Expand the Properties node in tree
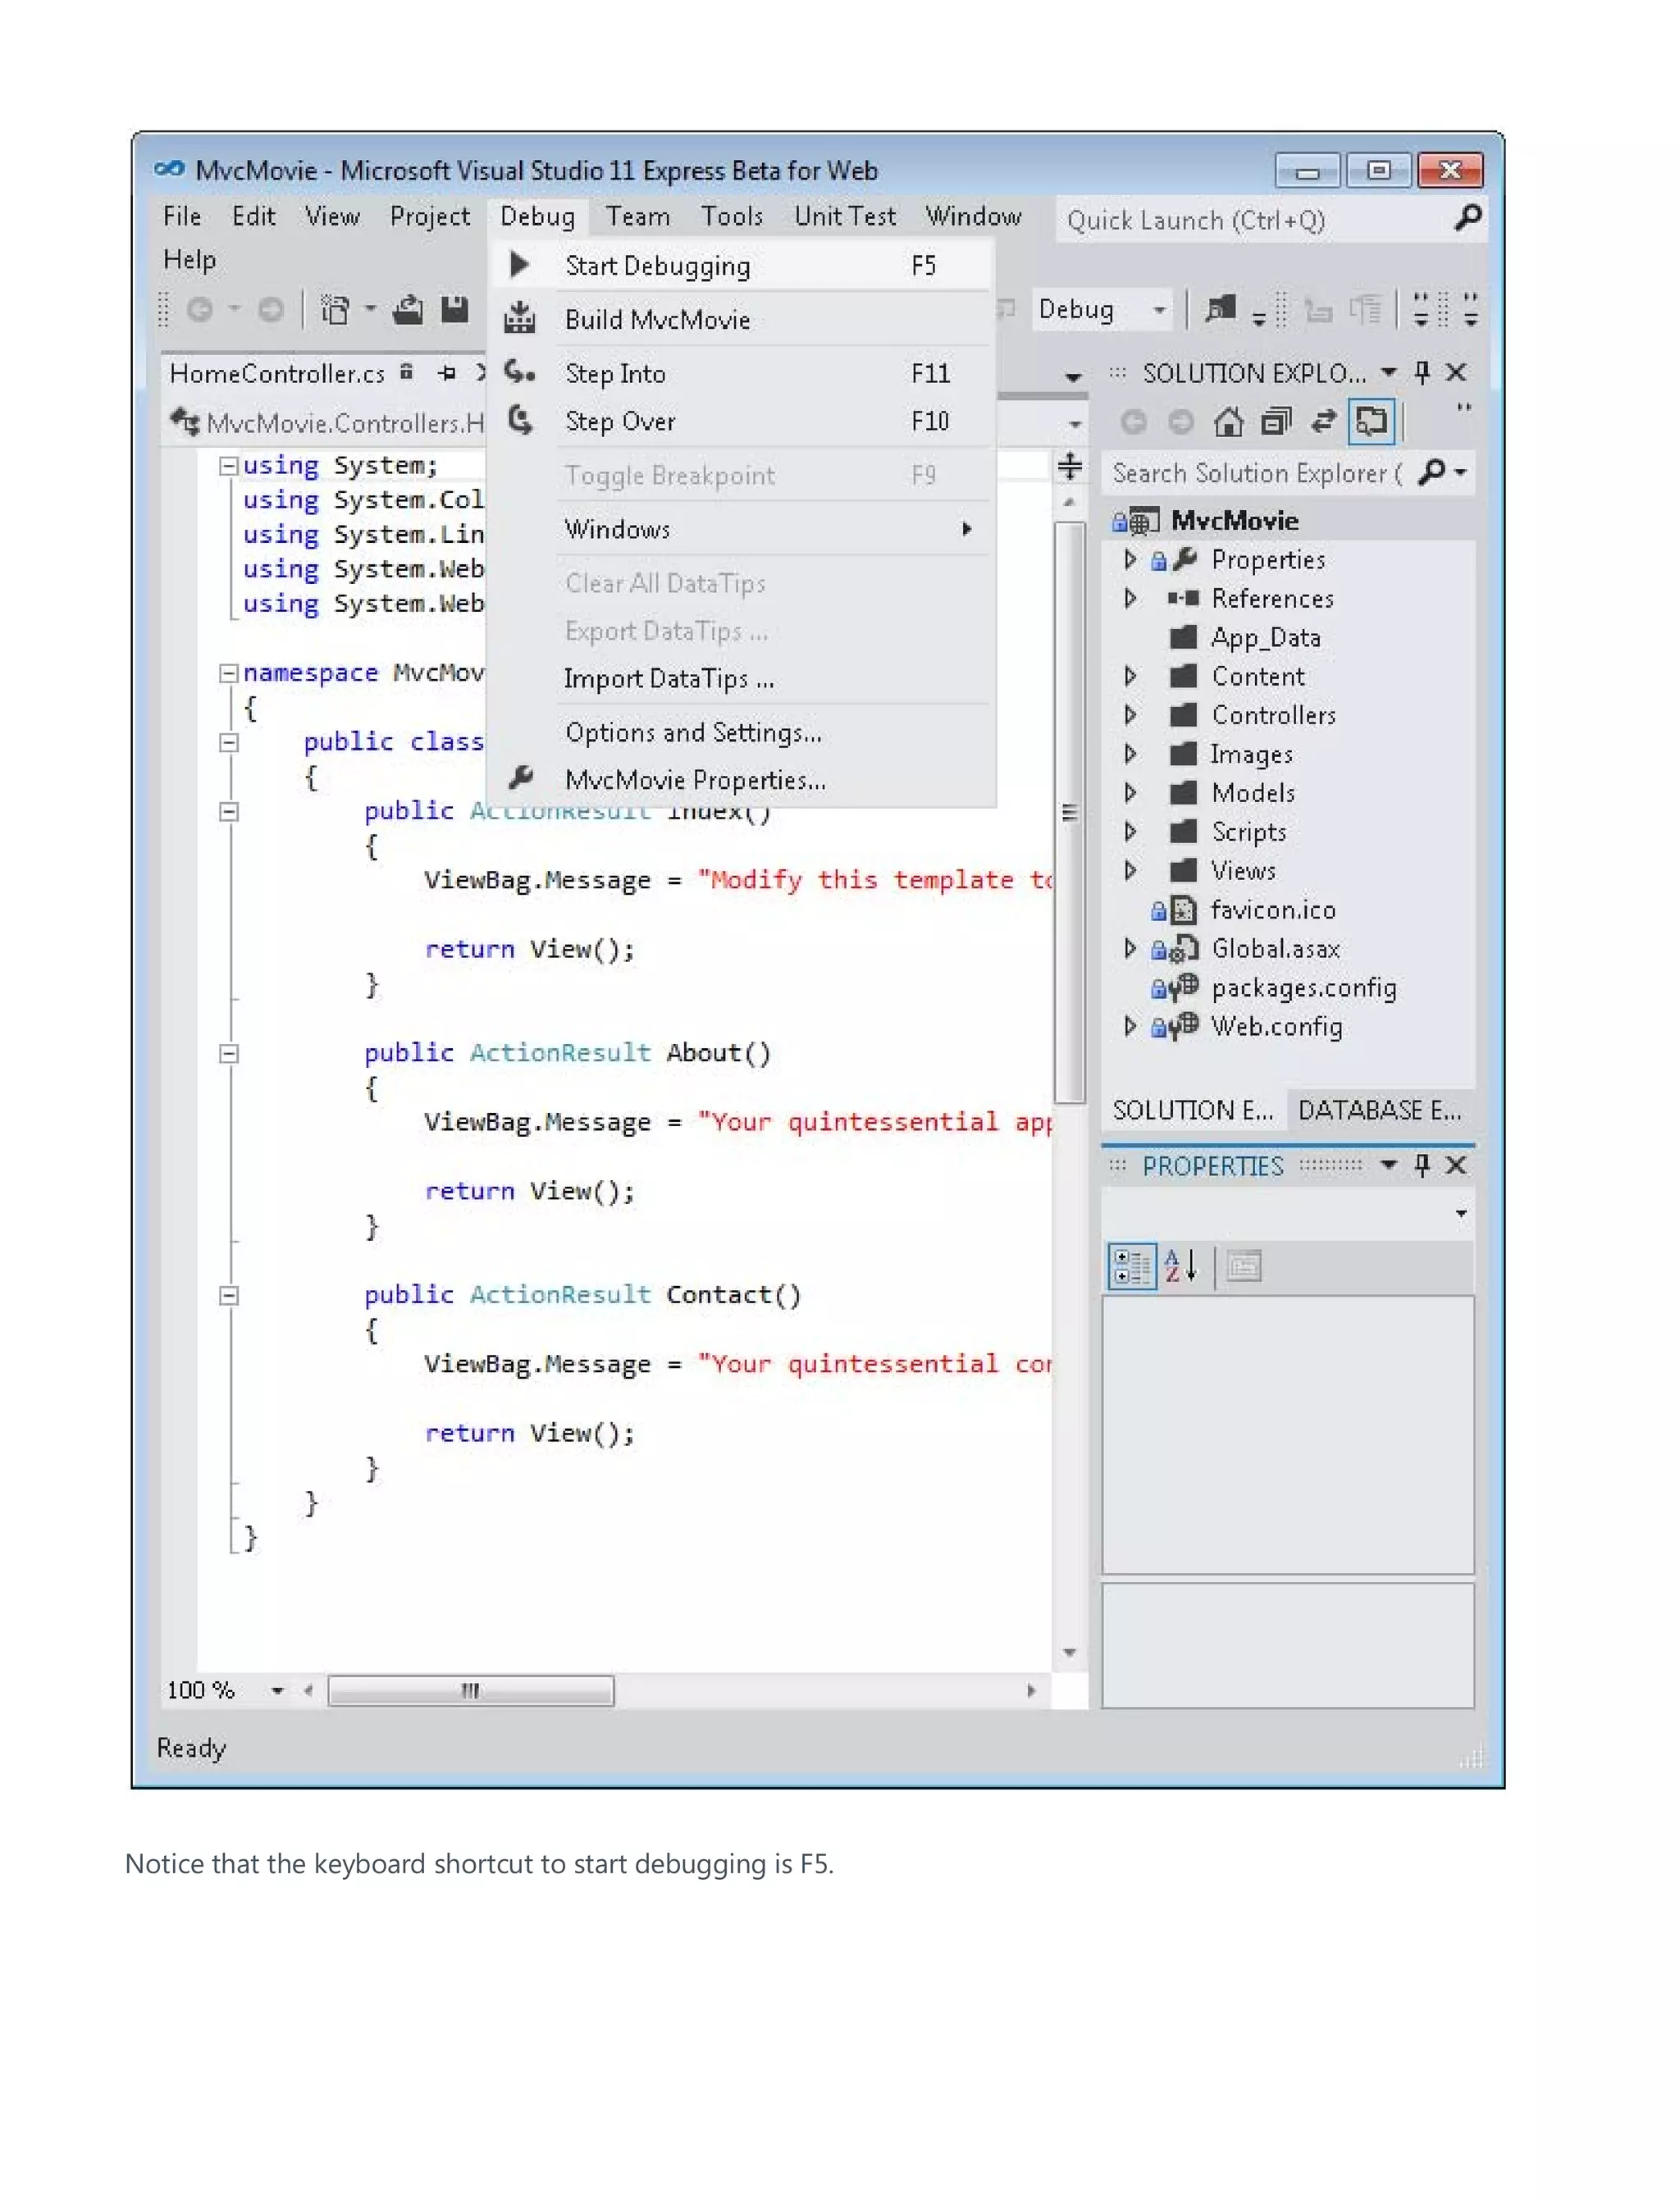The height and width of the screenshot is (2198, 1680). click(x=1130, y=559)
